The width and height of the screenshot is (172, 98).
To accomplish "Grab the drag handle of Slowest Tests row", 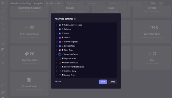I will tap(57, 46).
